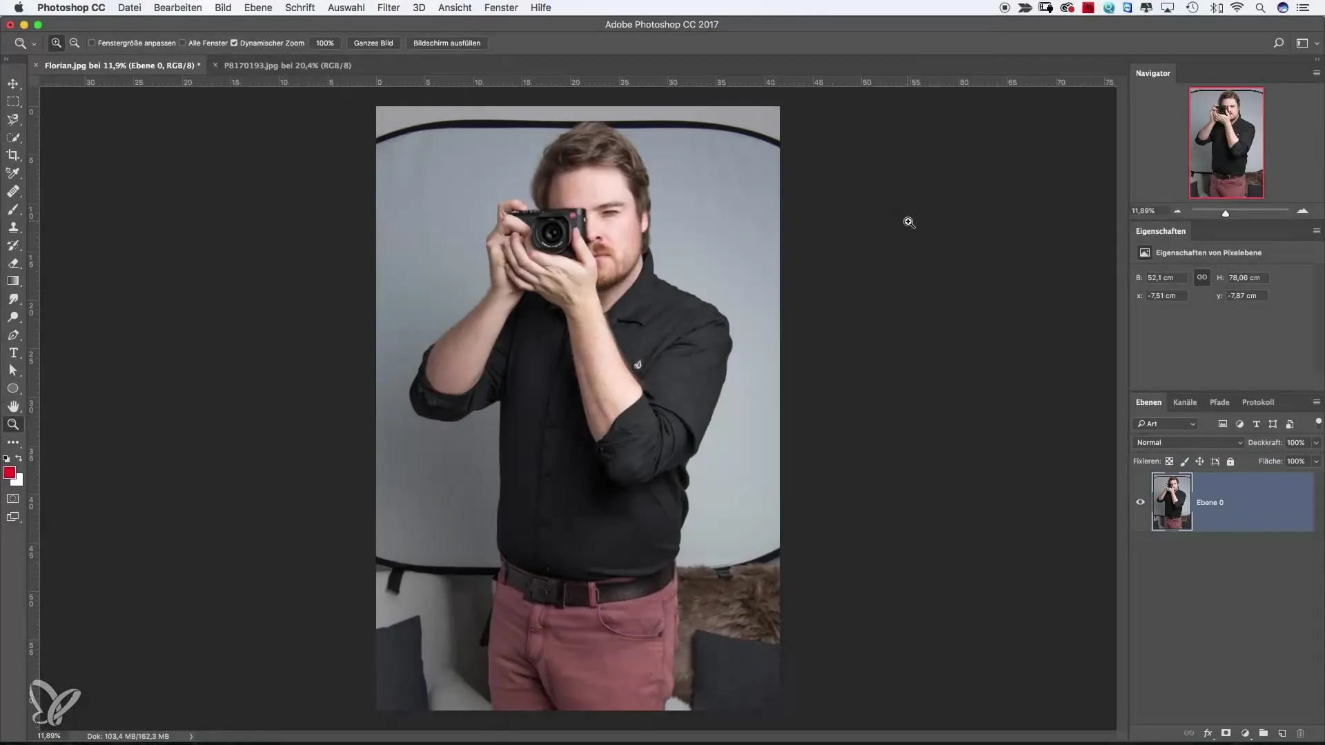Screen dimensions: 1325x745
Task: Click Ganzes Bild button
Action: 373,43
